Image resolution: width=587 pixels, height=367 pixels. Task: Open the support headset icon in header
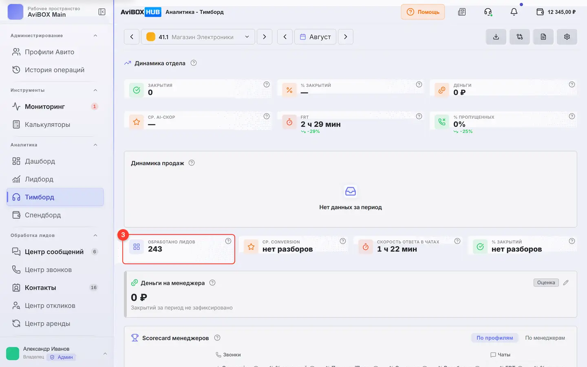coord(488,12)
